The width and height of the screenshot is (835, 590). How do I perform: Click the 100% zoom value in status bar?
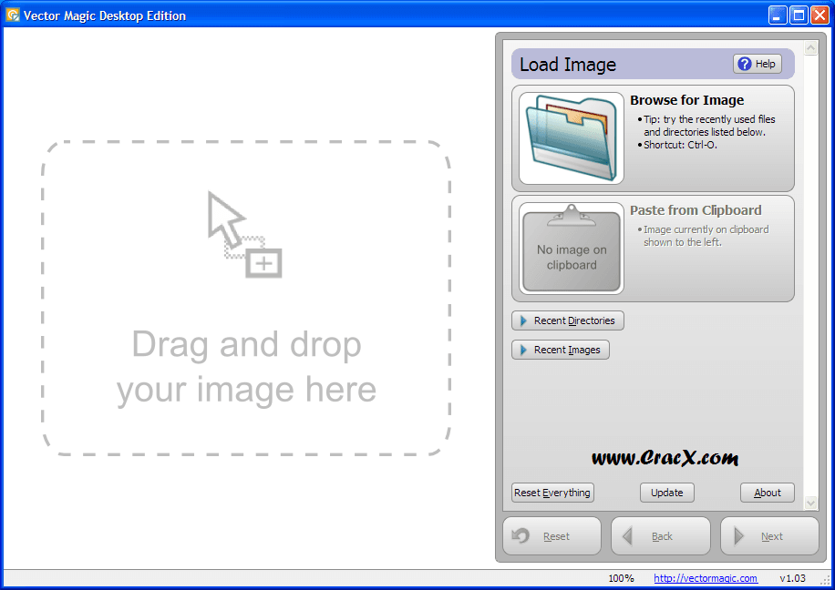621,578
